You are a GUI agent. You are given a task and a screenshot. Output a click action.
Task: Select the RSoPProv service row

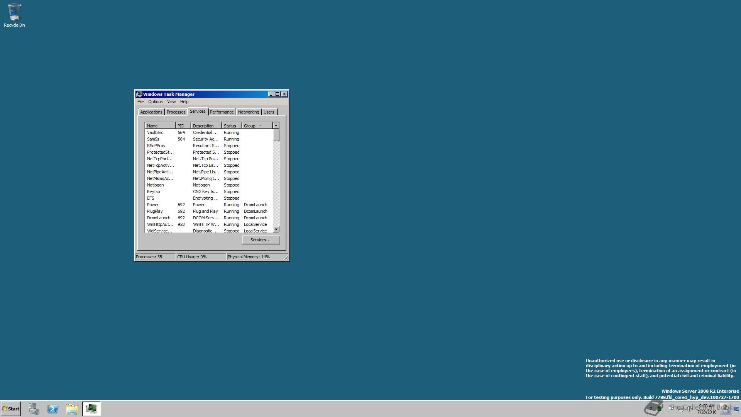[209, 146]
